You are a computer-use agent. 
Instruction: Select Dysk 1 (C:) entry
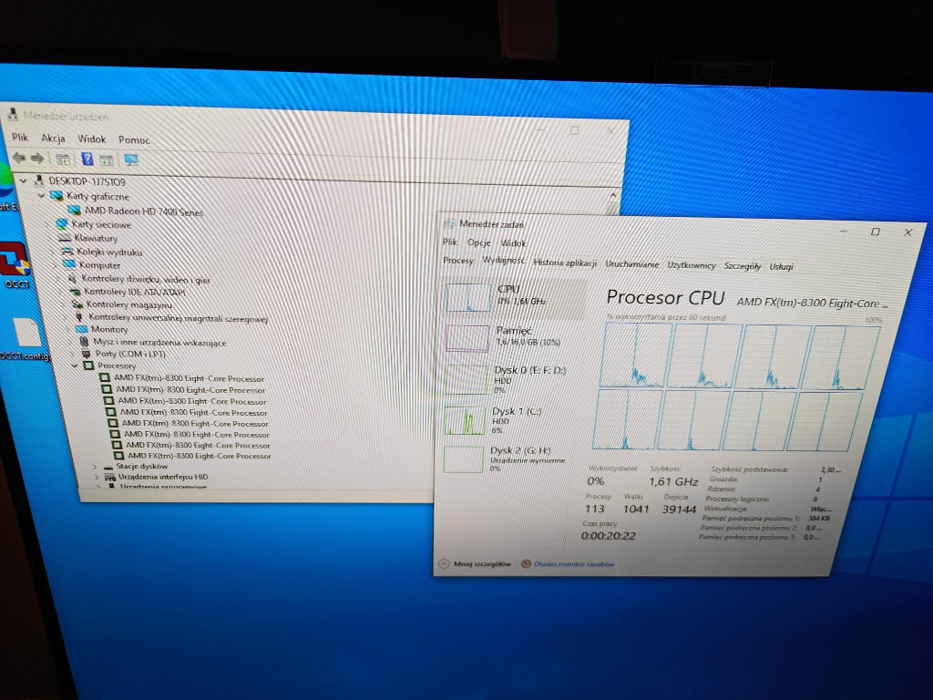click(x=509, y=419)
